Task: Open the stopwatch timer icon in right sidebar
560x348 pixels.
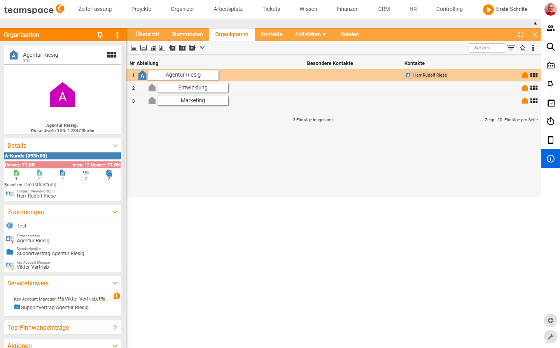Action: (551, 121)
